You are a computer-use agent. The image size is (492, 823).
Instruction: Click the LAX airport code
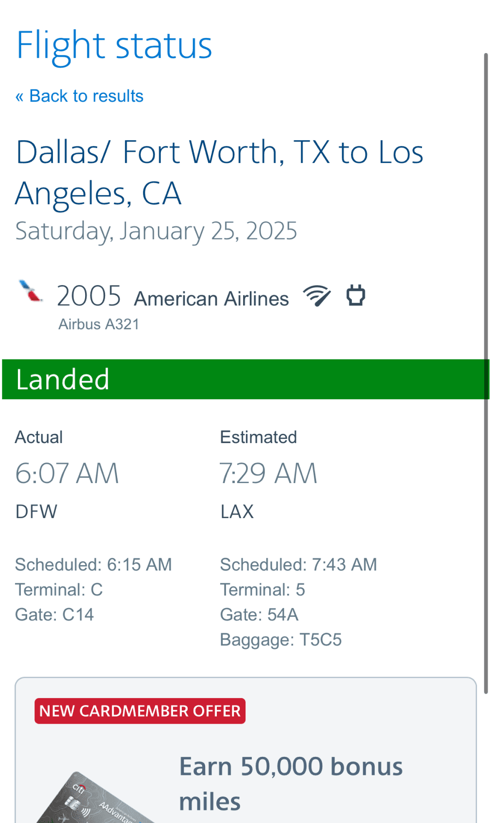tap(237, 512)
